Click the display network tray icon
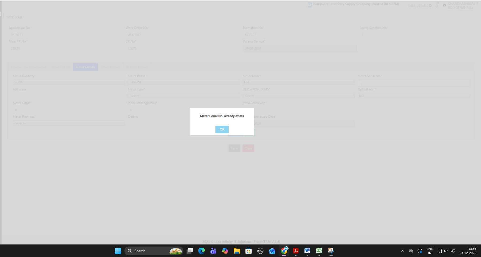The height and width of the screenshot is (257, 481). click(440, 251)
